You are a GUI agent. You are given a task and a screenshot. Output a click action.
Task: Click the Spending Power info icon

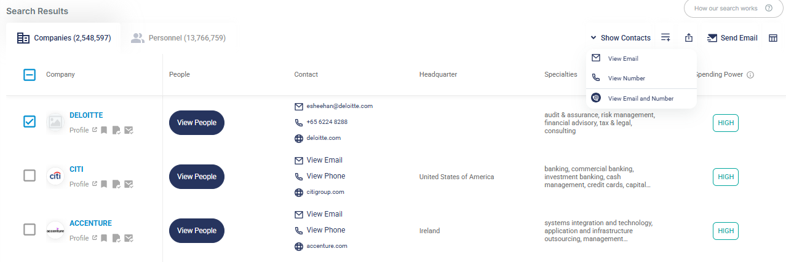[750, 75]
